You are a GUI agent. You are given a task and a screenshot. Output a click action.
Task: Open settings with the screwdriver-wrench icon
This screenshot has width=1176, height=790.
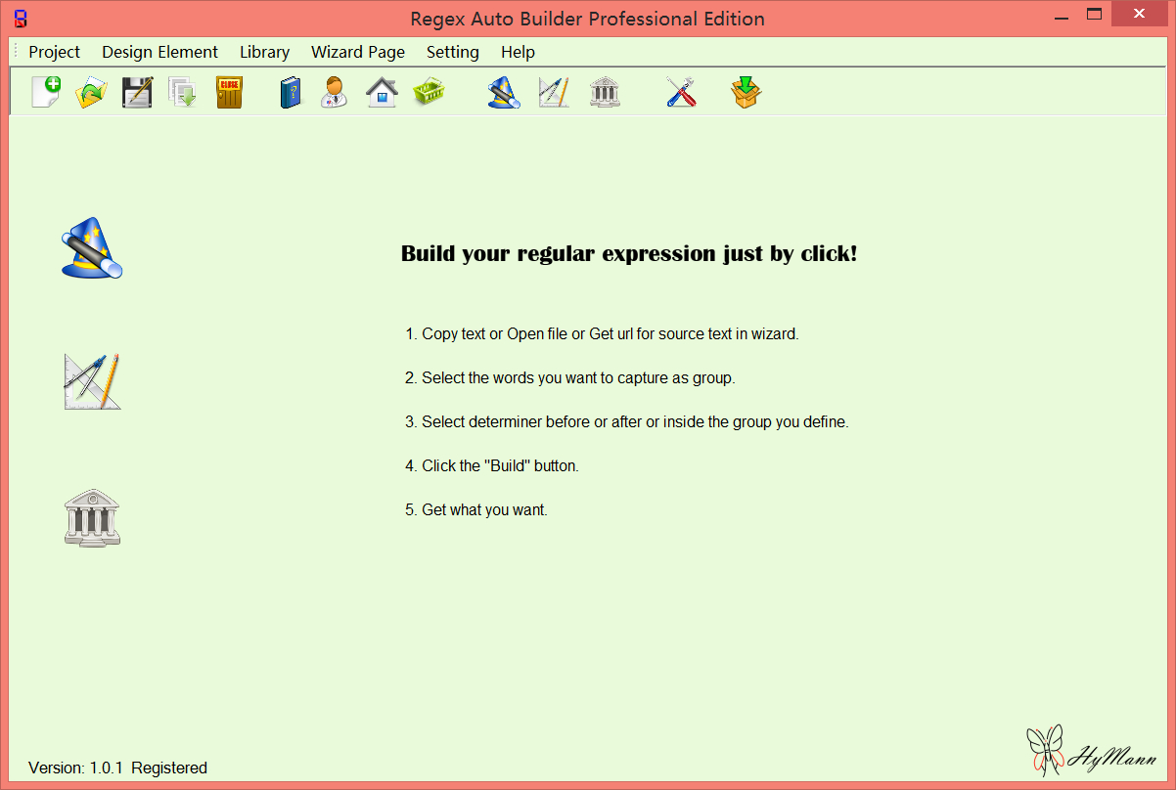tap(681, 93)
